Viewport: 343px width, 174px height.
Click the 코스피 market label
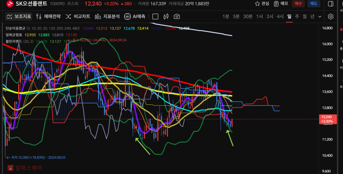point(72,4)
